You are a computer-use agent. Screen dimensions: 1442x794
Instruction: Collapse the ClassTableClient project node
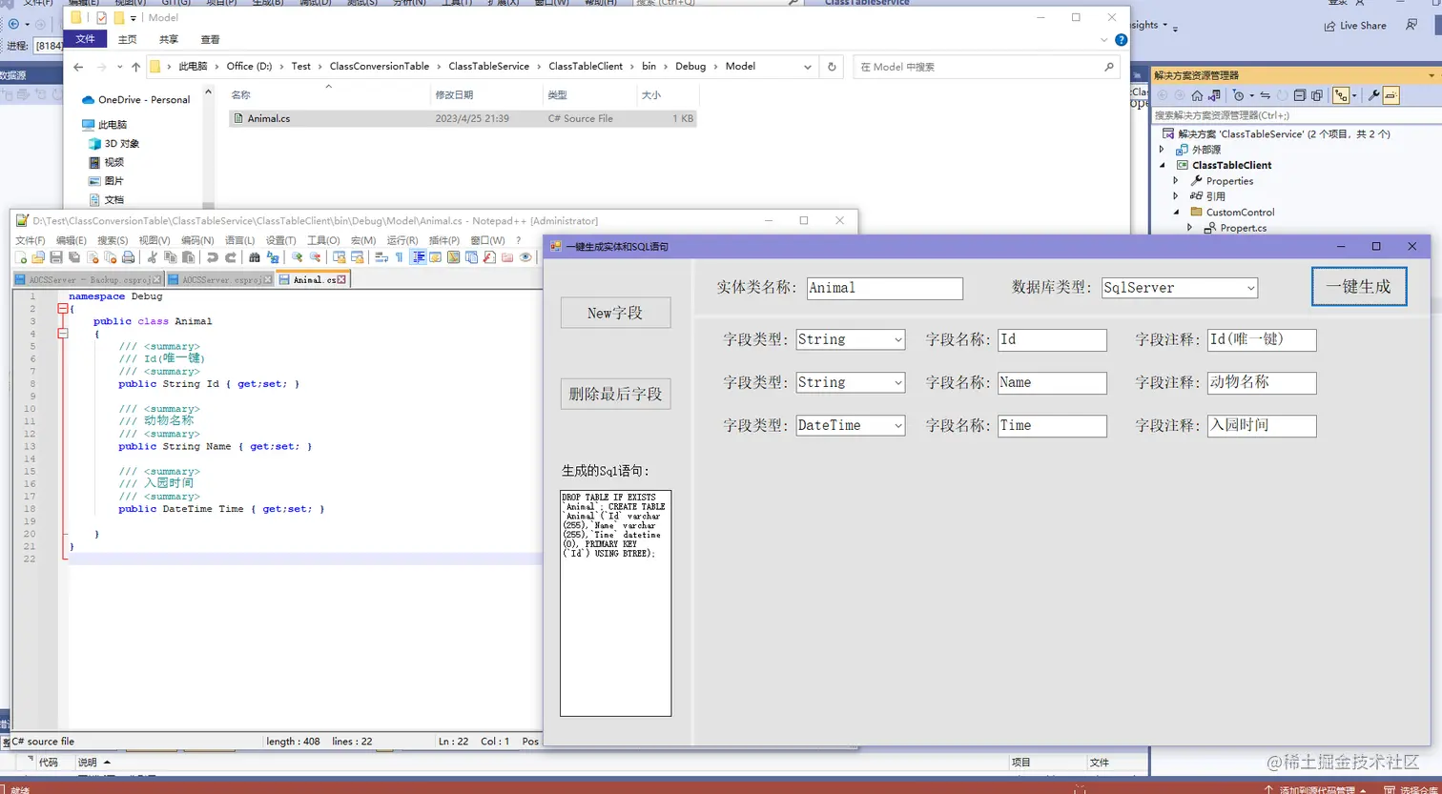click(x=1162, y=164)
